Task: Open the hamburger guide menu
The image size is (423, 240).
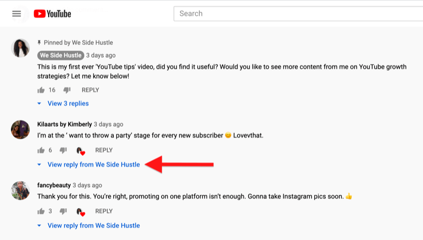Action: click(x=16, y=14)
